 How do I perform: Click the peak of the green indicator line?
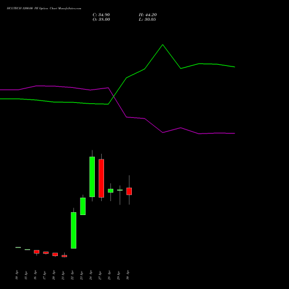162,45
